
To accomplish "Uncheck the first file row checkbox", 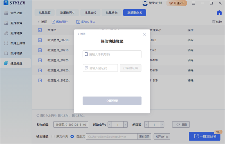I will tap(40, 40).
